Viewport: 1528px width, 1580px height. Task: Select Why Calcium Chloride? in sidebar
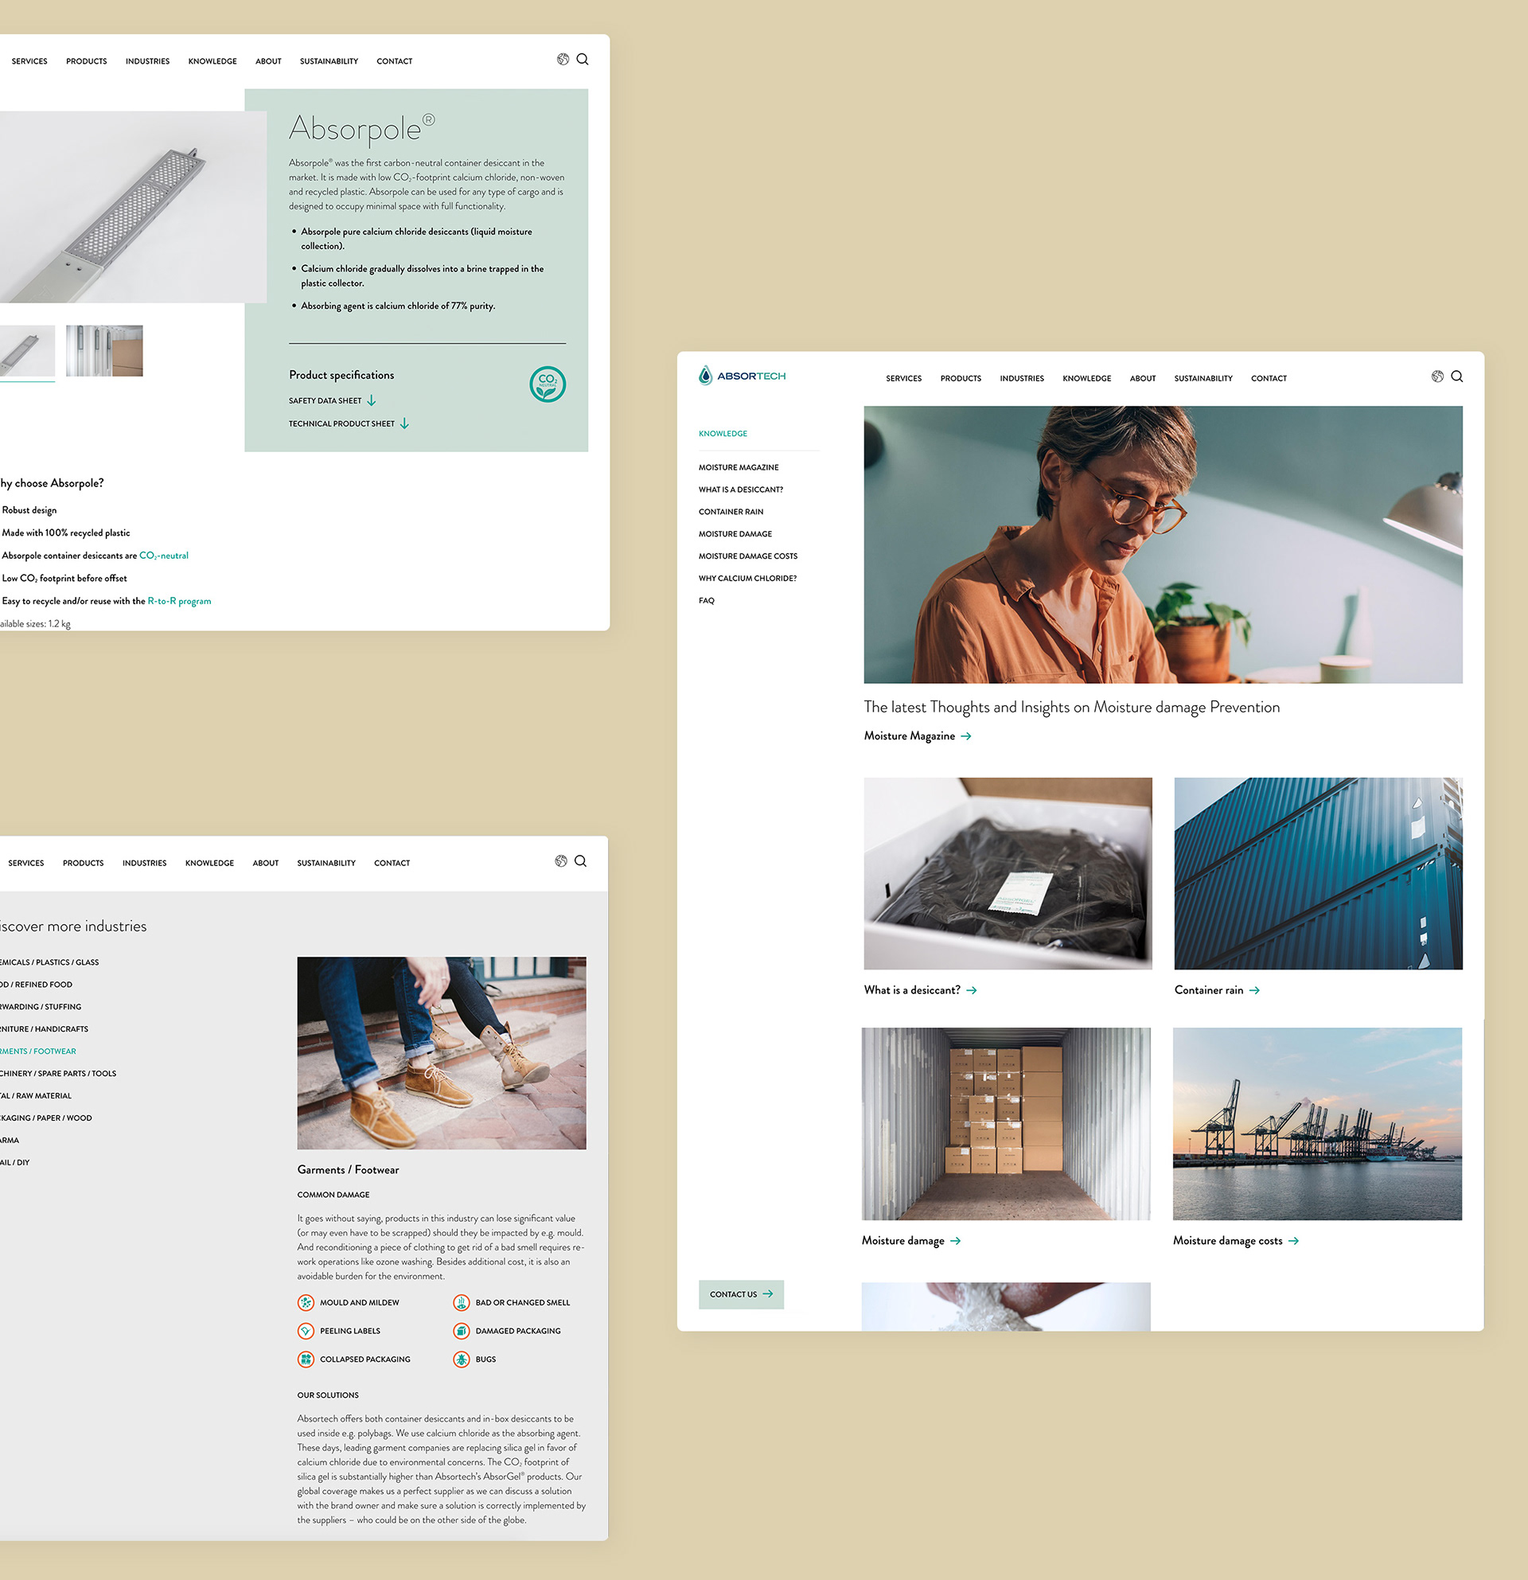(747, 578)
